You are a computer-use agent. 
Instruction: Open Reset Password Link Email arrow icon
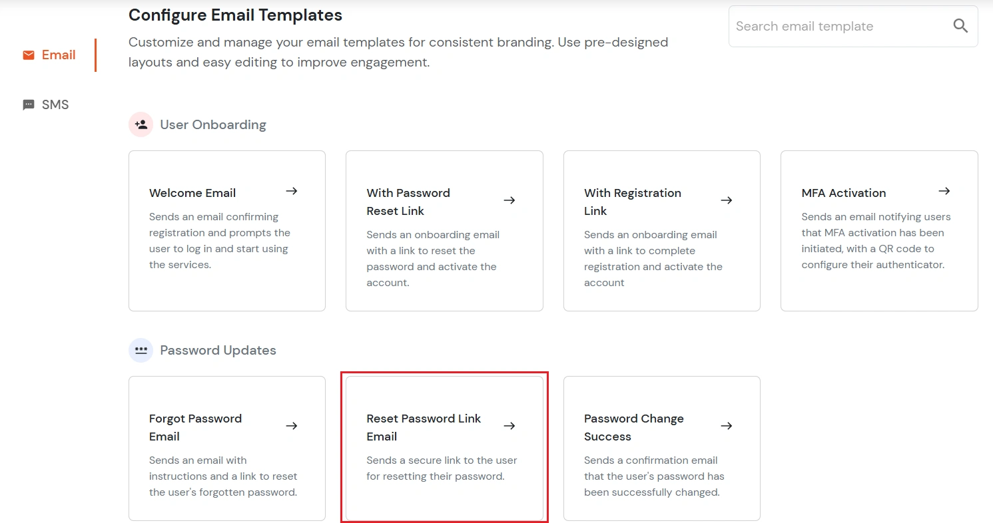pyautogui.click(x=509, y=426)
